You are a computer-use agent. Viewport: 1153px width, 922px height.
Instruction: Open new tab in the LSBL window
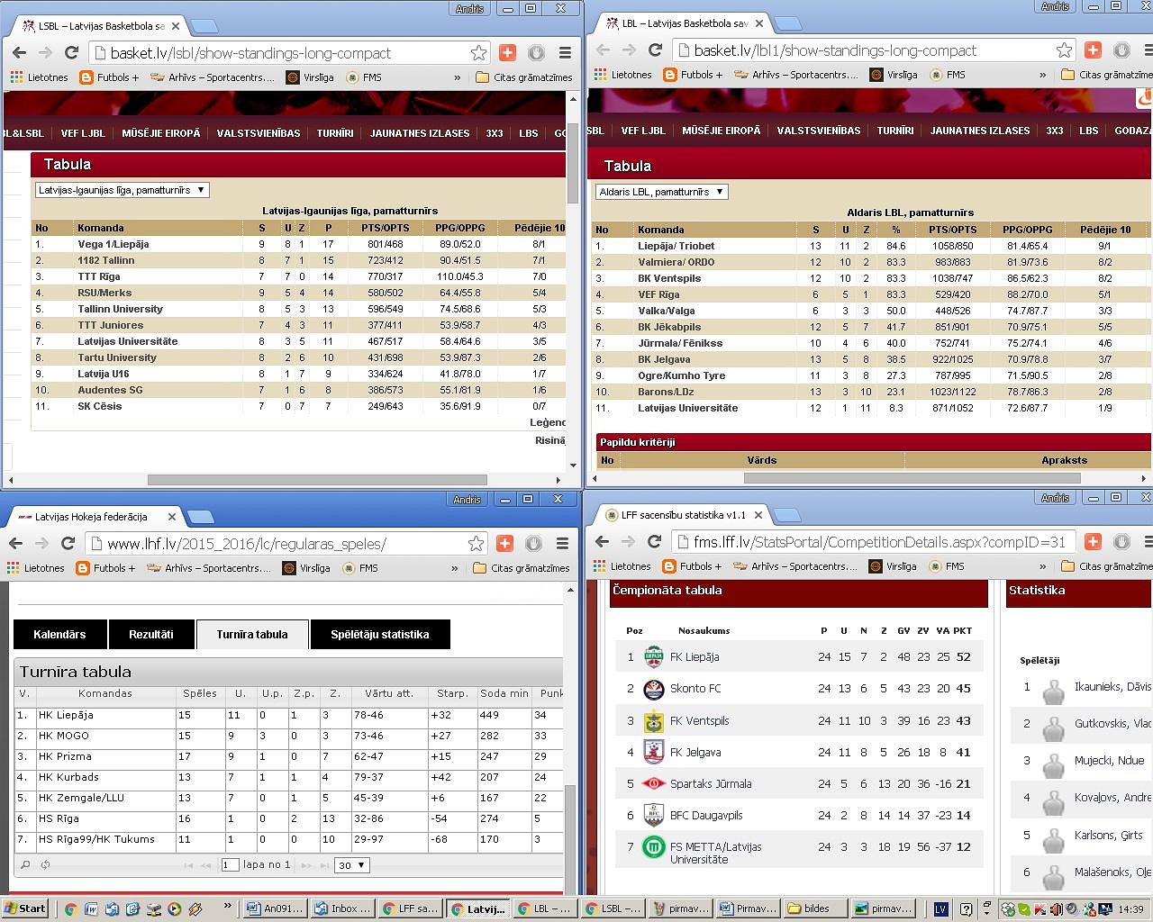(204, 26)
